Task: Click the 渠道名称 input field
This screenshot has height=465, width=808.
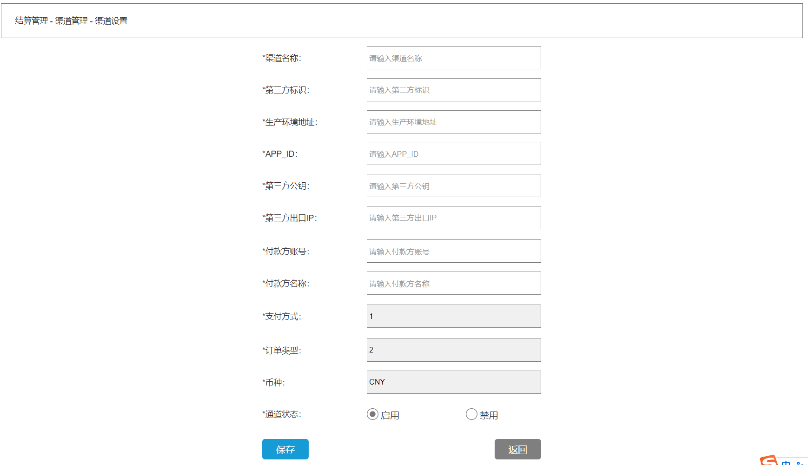Action: pos(454,58)
